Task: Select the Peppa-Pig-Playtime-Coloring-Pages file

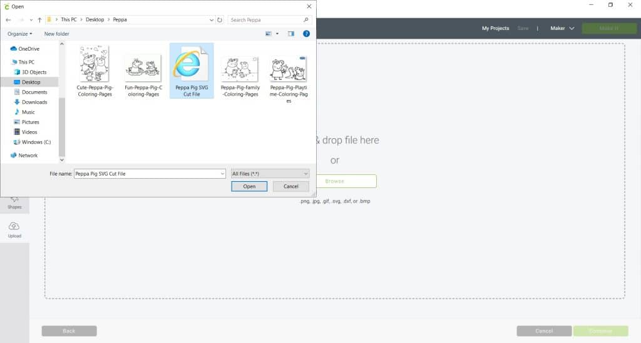Action: 289,79
